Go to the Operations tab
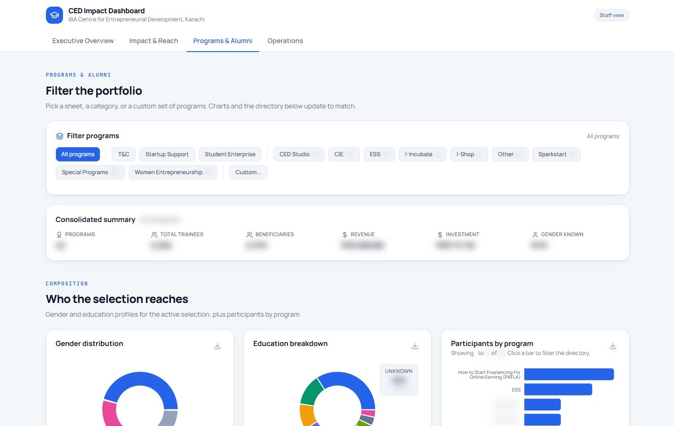Screen dimensions: 674x426 pyautogui.click(x=285, y=41)
